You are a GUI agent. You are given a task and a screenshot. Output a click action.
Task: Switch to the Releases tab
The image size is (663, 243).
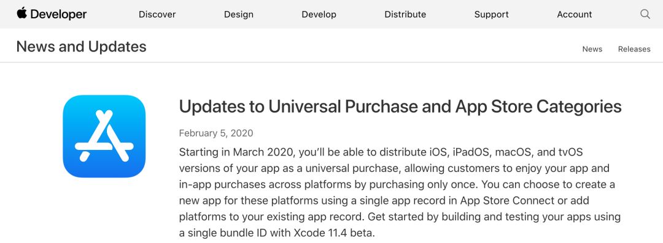(634, 49)
